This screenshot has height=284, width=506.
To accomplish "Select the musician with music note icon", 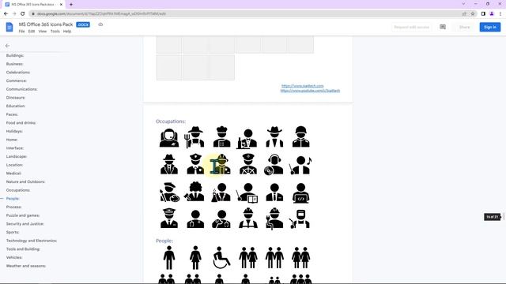I will click(300, 165).
